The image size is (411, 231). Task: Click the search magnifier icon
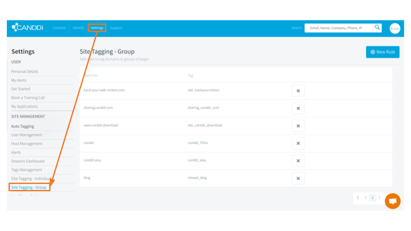click(377, 27)
